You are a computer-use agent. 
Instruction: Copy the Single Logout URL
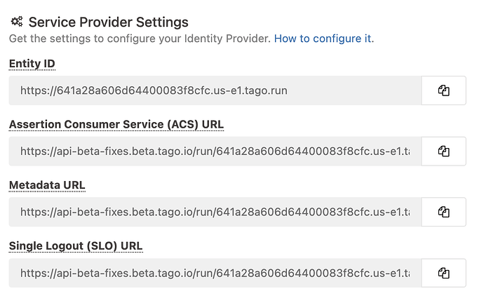[x=443, y=272]
